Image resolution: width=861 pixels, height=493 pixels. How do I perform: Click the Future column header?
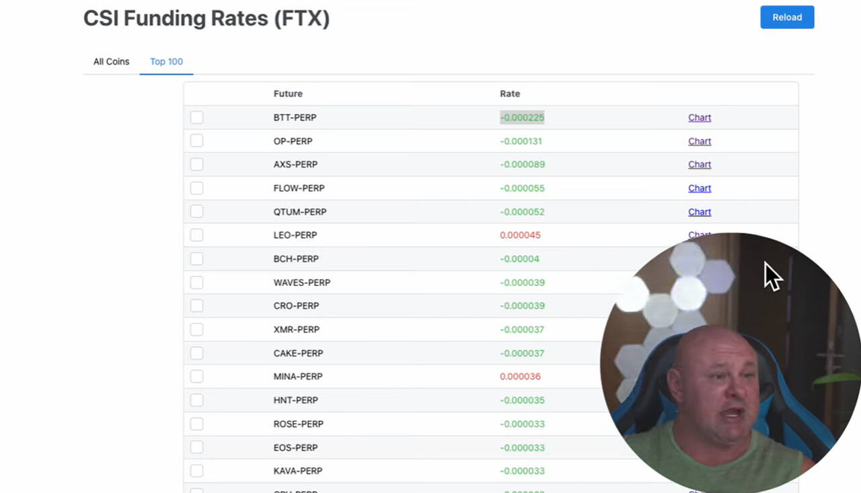click(288, 93)
